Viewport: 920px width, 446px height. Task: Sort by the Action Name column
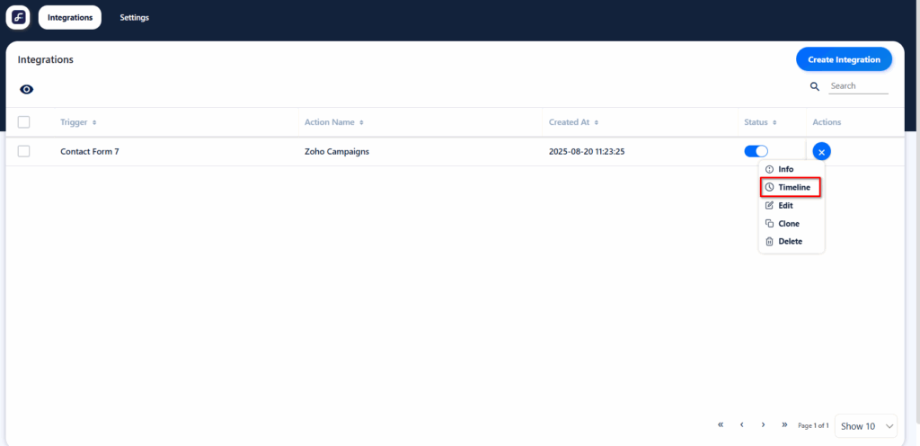334,122
